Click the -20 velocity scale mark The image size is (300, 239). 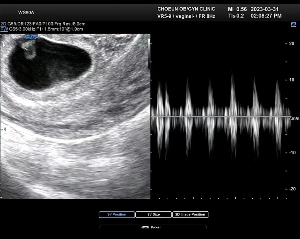292,189
